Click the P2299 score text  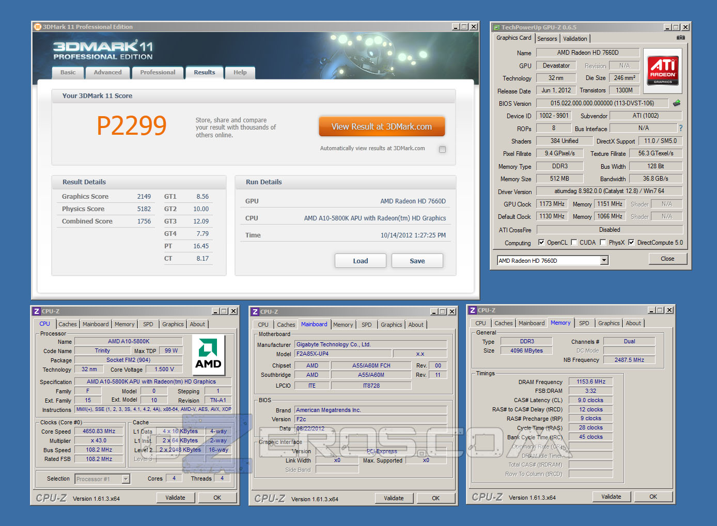click(132, 125)
